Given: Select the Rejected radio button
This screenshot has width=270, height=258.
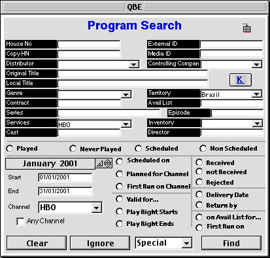Looking at the screenshot, I should (199, 182).
